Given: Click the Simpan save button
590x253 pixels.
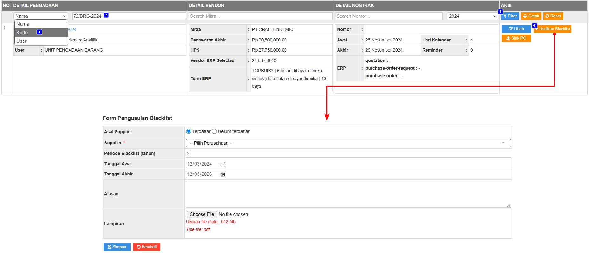Looking at the screenshot, I should [117, 247].
